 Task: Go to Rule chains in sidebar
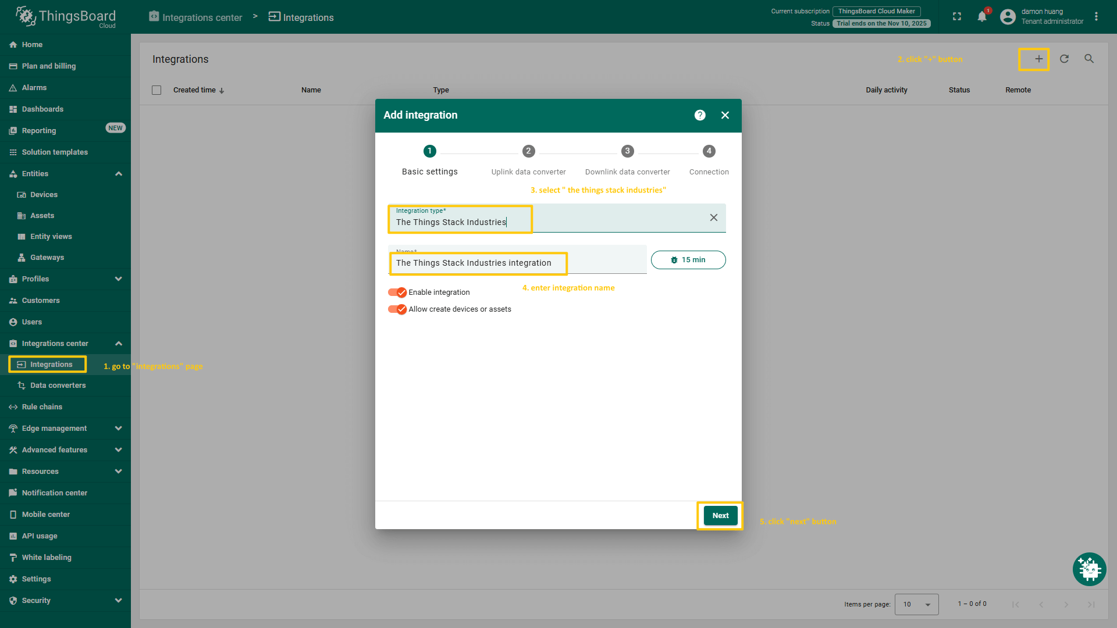[42, 407]
